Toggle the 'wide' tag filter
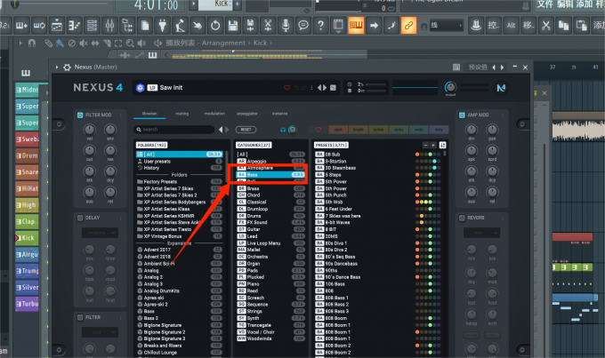 (x=419, y=130)
